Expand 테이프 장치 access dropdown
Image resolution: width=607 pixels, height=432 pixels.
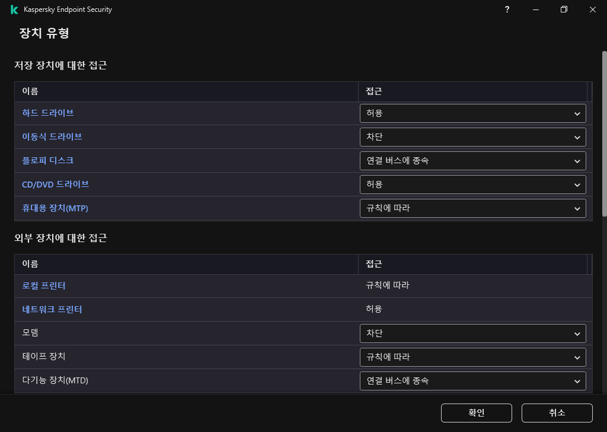click(472, 357)
